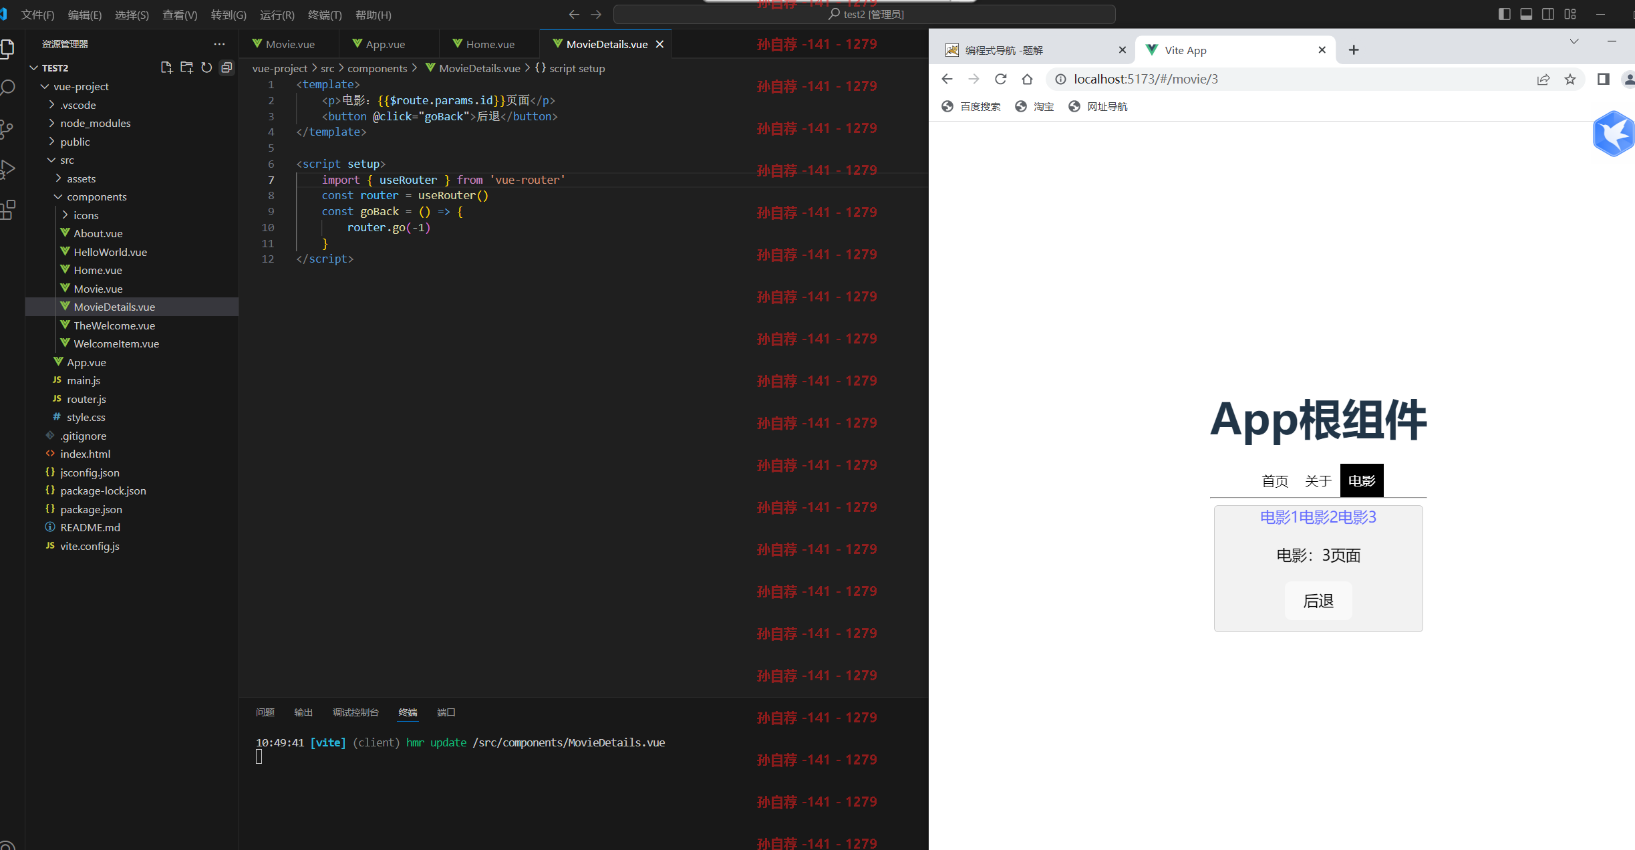Close the 编程式导航 browser tab
This screenshot has width=1635, height=850.
pos(1122,50)
